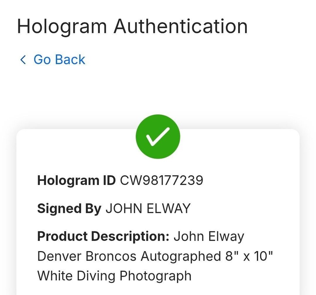Screen dimensions: 316x295
Task: Click the word Photograph in the description
Action: 155,276
